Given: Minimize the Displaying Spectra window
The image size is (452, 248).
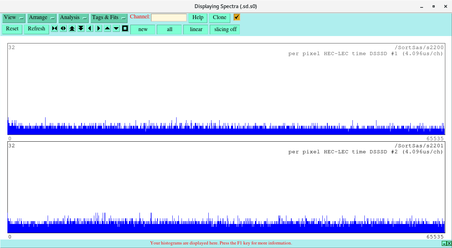Looking at the screenshot, I should click(422, 6).
